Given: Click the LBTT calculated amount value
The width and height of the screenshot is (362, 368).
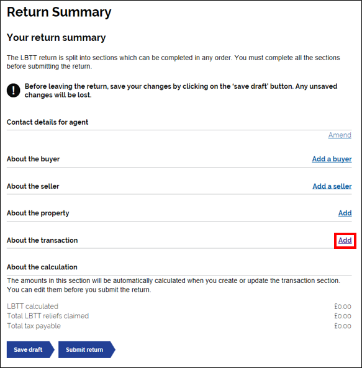Looking at the screenshot, I should pos(343,307).
